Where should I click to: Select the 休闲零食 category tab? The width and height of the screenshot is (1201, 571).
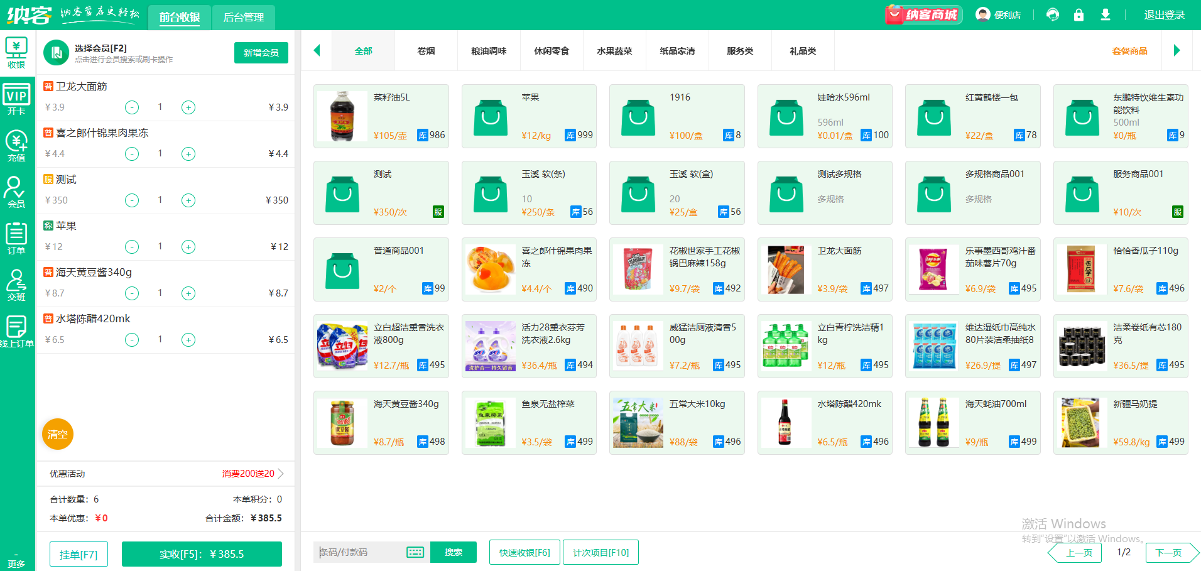pyautogui.click(x=552, y=51)
